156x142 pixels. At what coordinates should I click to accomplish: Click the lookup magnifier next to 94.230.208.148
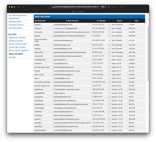coord(109,32)
